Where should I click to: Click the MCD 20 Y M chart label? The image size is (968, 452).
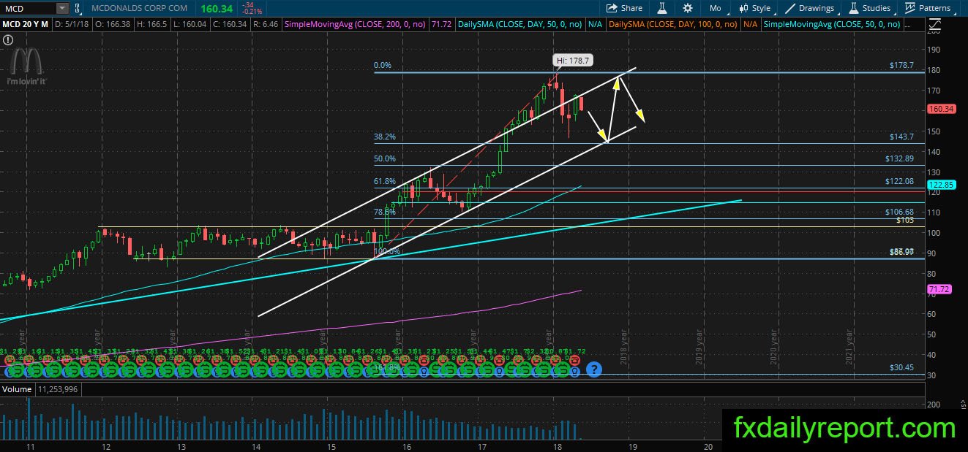24,24
